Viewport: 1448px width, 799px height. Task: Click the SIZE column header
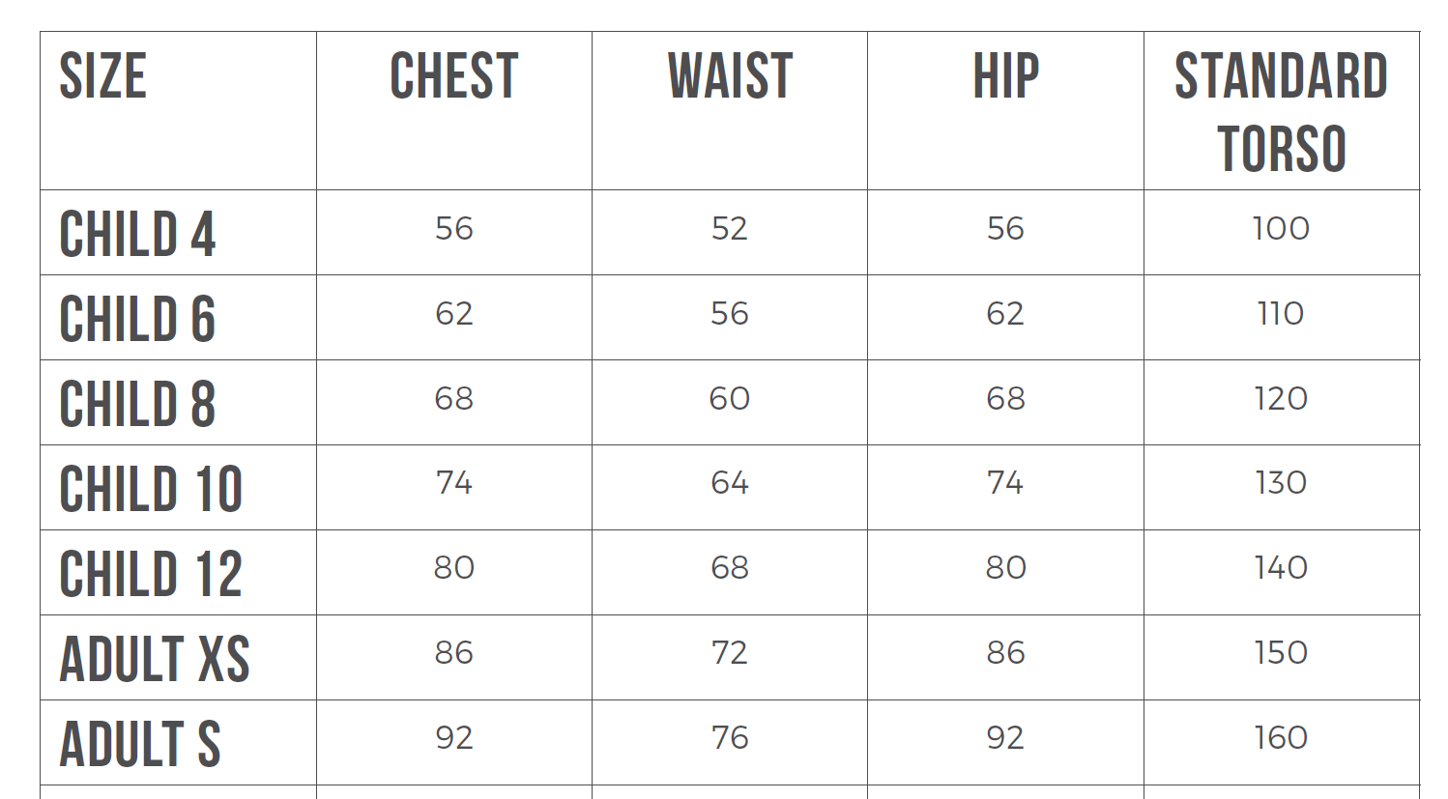tap(103, 77)
